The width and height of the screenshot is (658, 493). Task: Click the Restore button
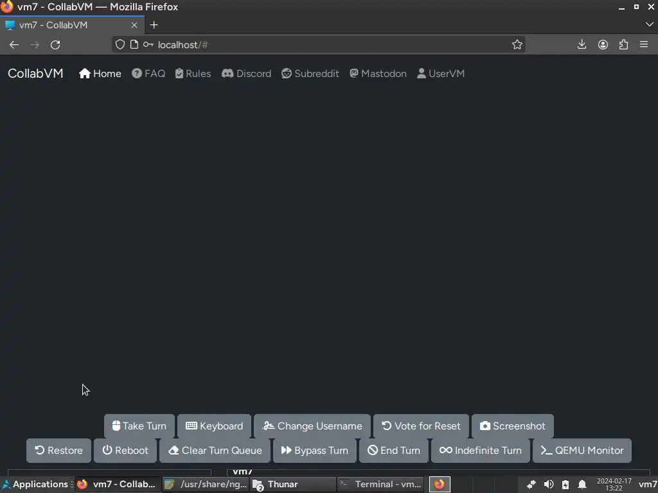[58, 450]
